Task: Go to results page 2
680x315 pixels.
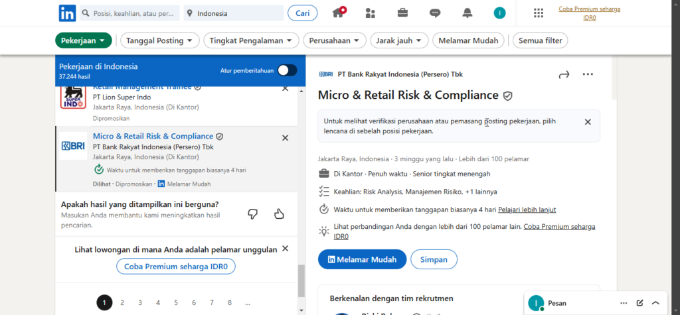Action: tap(122, 303)
